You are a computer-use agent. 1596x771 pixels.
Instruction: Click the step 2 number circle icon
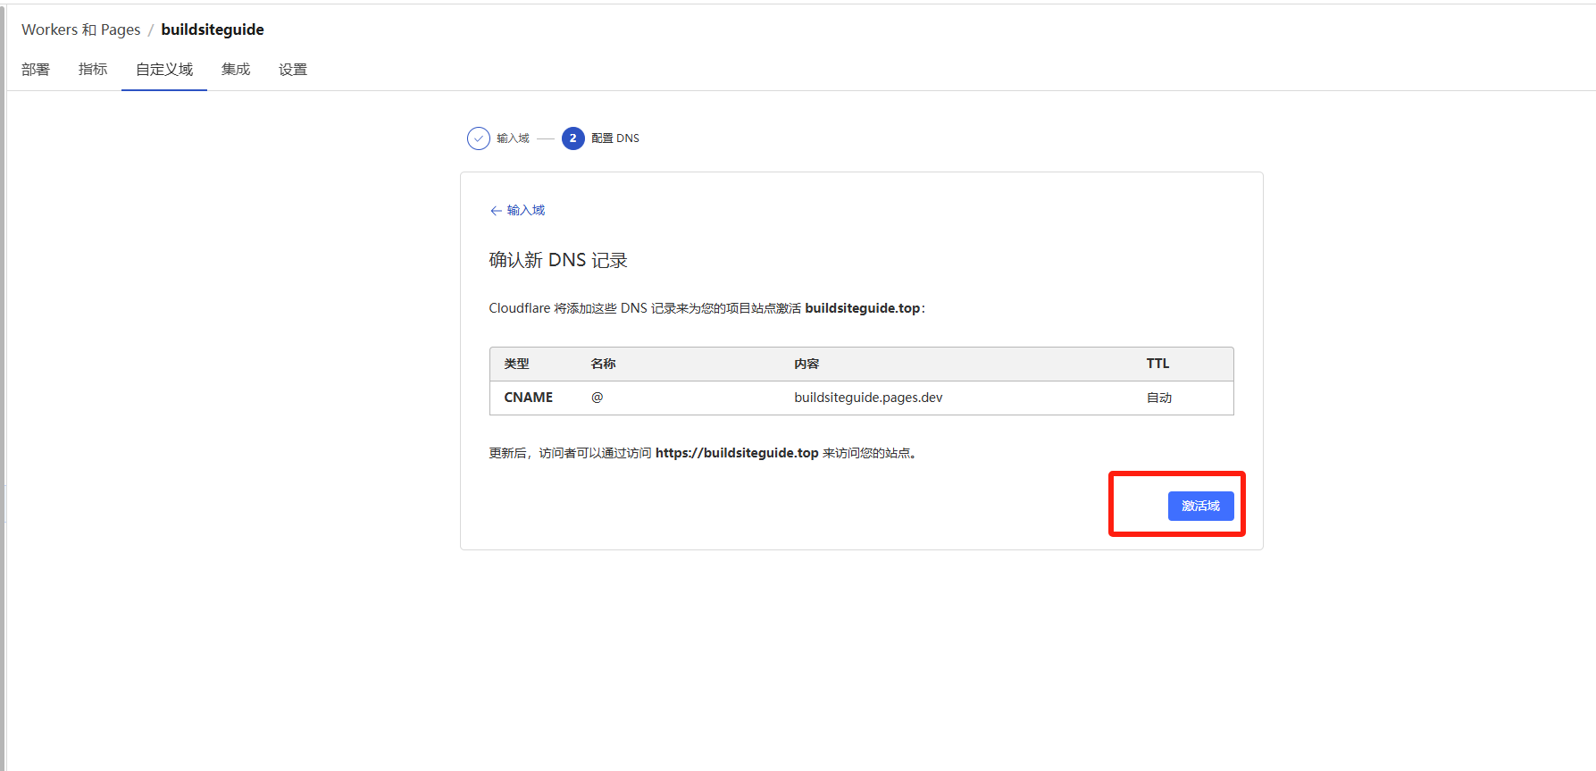coord(572,138)
